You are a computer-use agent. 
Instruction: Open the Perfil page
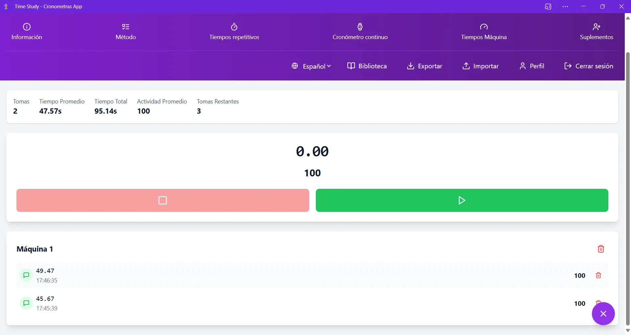532,66
